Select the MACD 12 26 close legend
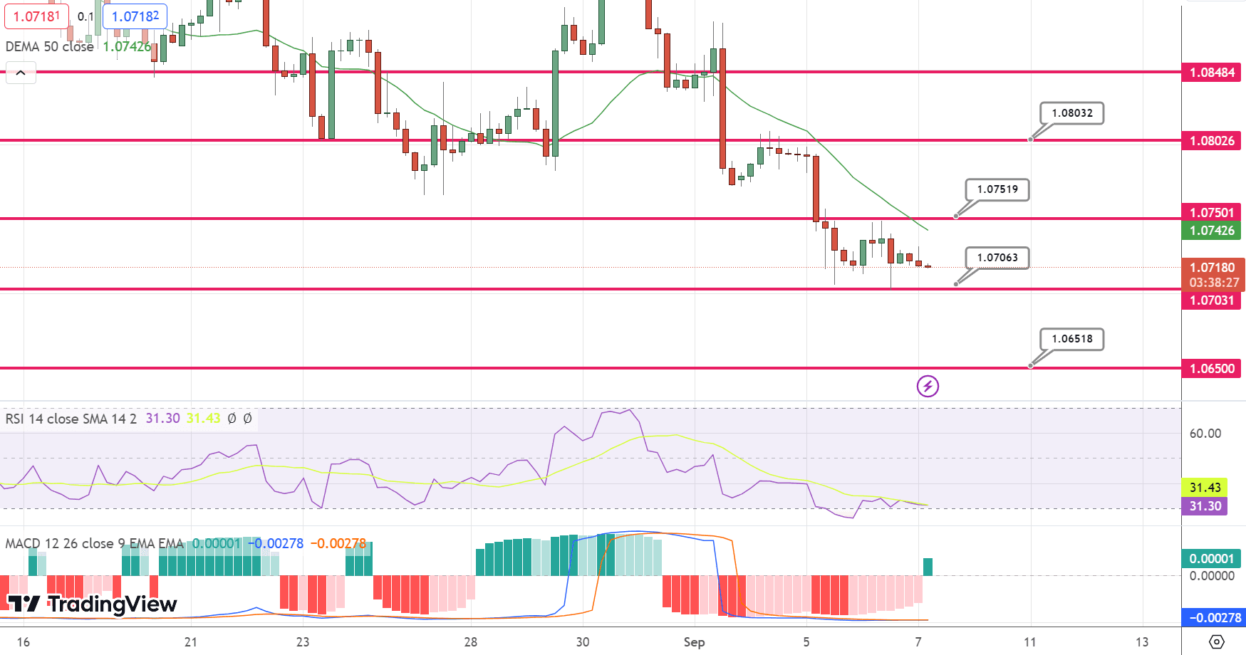1246x655 pixels. point(94,543)
